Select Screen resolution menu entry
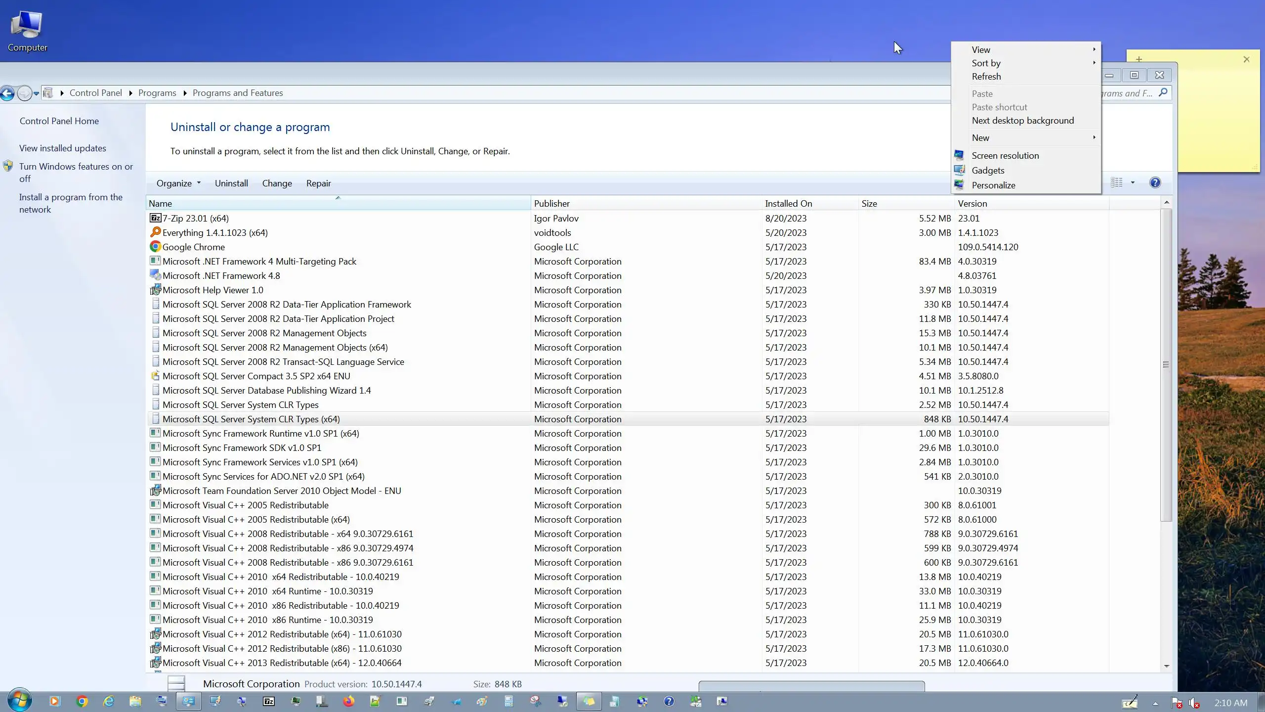 point(1005,156)
